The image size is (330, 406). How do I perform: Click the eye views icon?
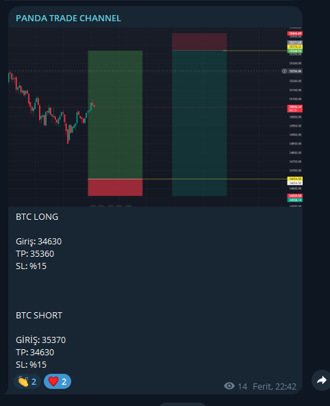click(229, 386)
